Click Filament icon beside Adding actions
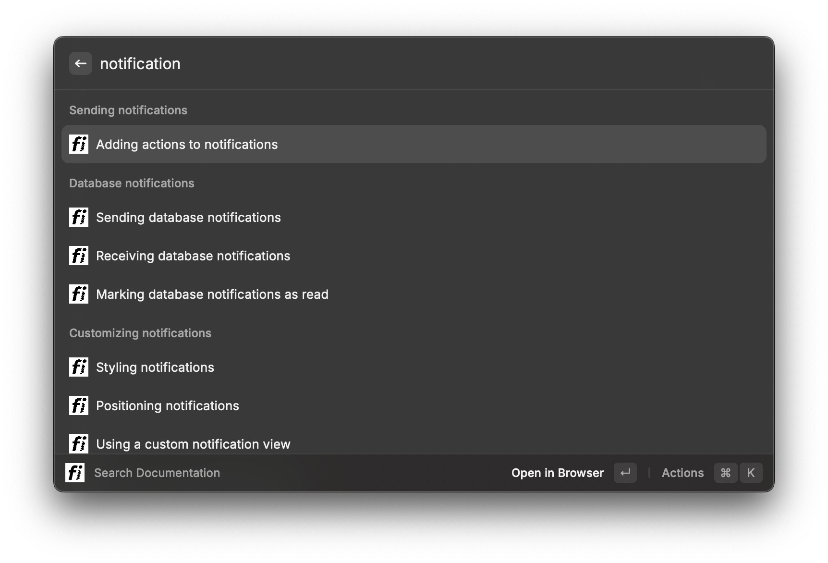Screen dimensions: 828x563 tap(79, 144)
